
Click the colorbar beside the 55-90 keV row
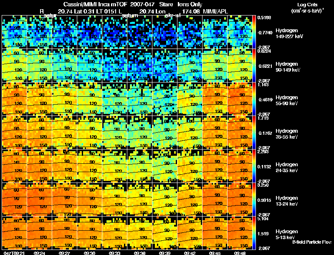[254, 99]
